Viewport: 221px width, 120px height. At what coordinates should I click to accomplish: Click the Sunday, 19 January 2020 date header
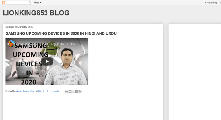(x=19, y=27)
